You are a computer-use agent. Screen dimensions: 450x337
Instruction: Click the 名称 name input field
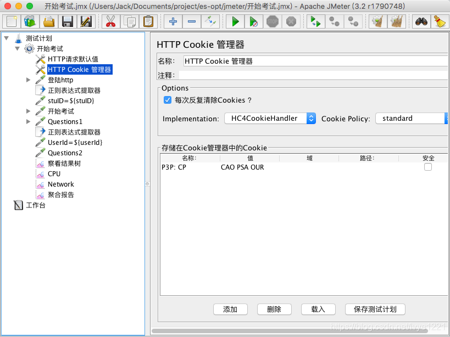315,61
